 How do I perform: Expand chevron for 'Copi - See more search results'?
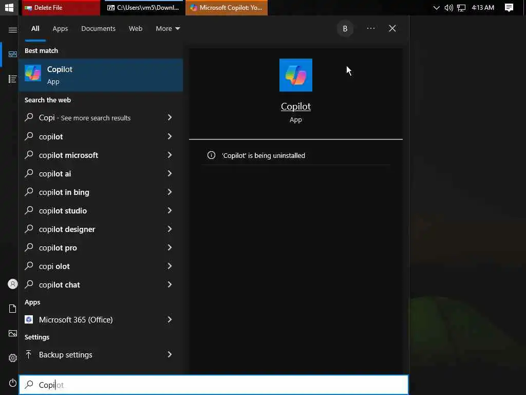[x=170, y=117]
